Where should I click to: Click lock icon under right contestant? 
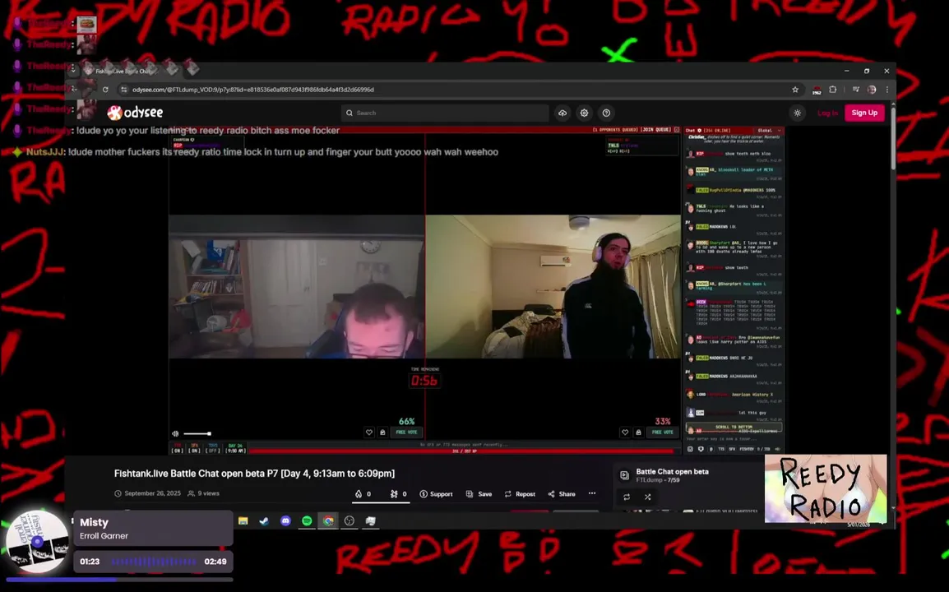pos(638,432)
